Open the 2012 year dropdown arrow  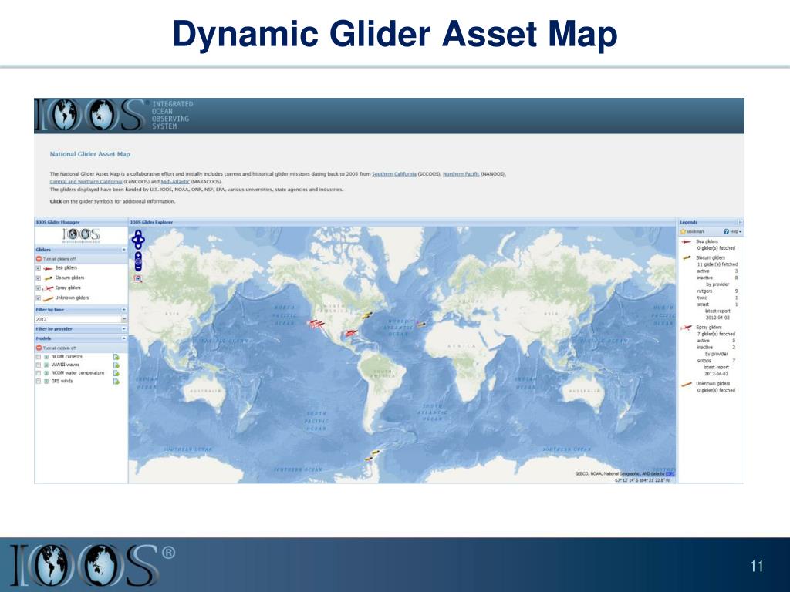(124, 319)
